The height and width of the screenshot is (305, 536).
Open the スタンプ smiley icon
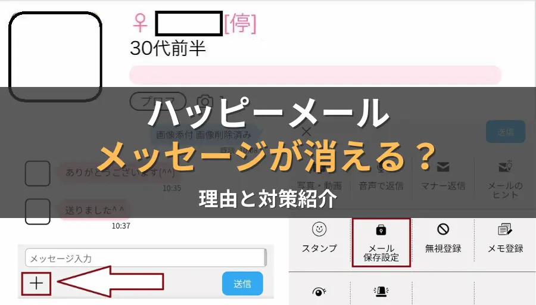click(x=319, y=229)
